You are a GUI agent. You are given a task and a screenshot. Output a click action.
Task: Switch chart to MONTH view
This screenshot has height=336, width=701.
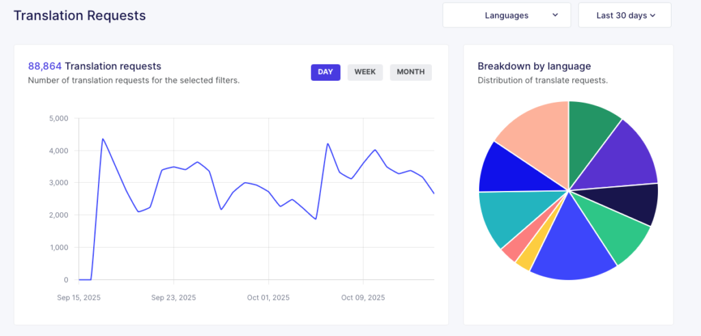tap(411, 72)
